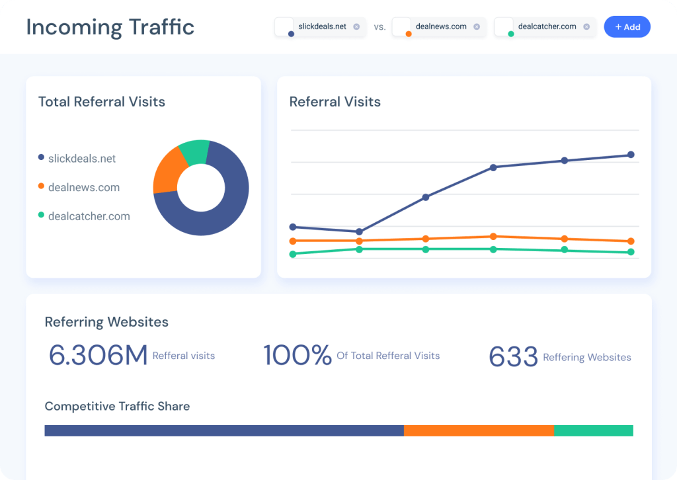677x480 pixels.
Task: Click the highest orange point on the line chart
Action: pyautogui.click(x=493, y=237)
